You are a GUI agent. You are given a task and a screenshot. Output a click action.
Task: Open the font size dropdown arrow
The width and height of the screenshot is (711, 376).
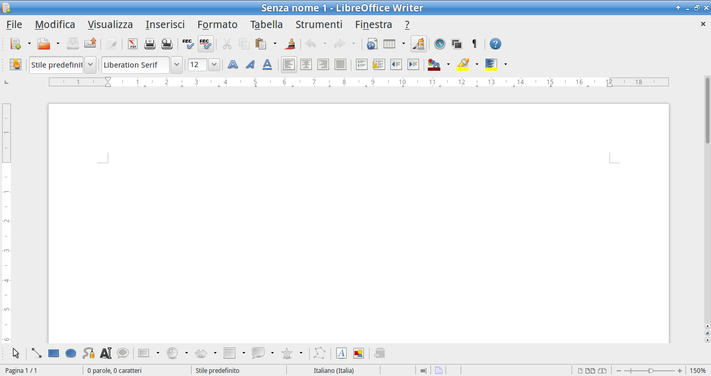(214, 64)
